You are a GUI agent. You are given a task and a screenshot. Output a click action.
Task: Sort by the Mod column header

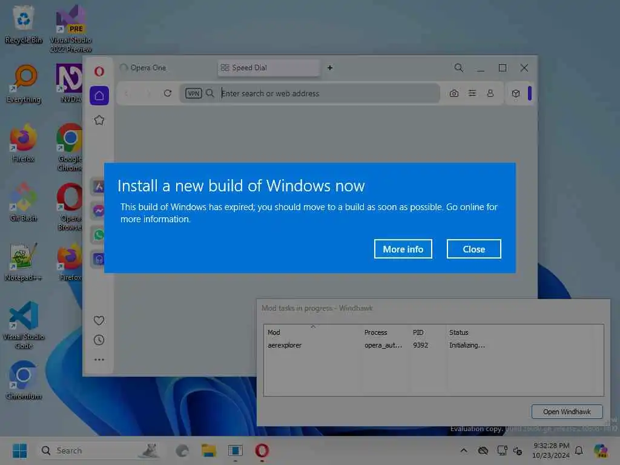[312, 332]
